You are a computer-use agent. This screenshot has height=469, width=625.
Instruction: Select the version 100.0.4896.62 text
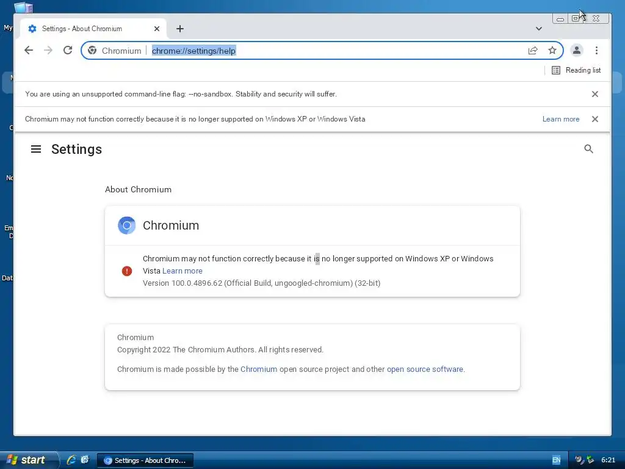pyautogui.click(x=261, y=283)
